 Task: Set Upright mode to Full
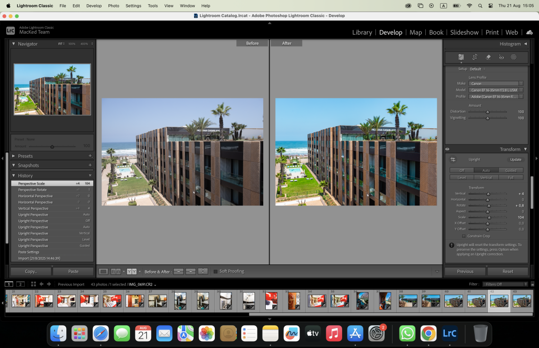pos(511,178)
